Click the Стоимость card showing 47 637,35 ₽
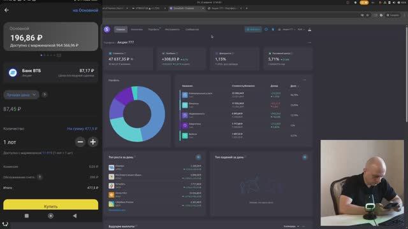The height and width of the screenshot is (229, 408). click(129, 59)
